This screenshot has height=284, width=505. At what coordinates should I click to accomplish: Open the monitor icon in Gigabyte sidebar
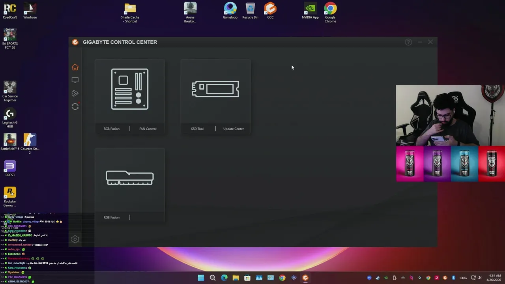[75, 80]
